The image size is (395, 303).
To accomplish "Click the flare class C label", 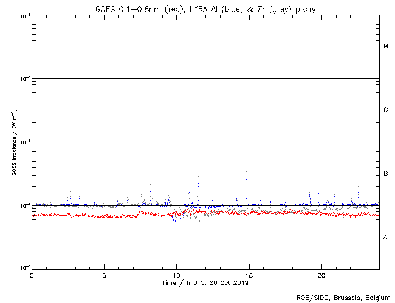I will pyautogui.click(x=385, y=110).
